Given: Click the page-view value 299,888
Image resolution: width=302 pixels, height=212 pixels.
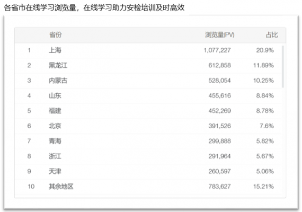Looking at the screenshot, I should click(219, 141).
